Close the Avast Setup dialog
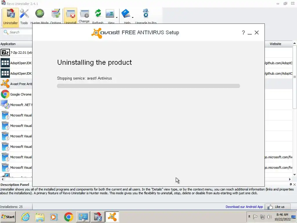The height and width of the screenshot is (223, 297). point(257,33)
